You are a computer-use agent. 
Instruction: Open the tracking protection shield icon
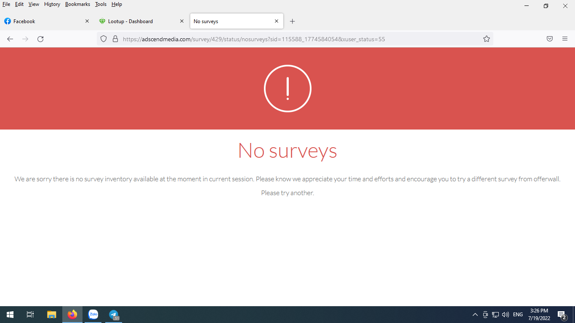[104, 39]
